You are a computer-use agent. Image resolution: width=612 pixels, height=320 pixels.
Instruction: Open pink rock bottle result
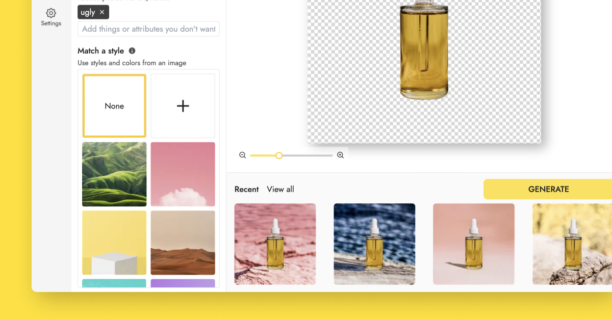(x=275, y=244)
